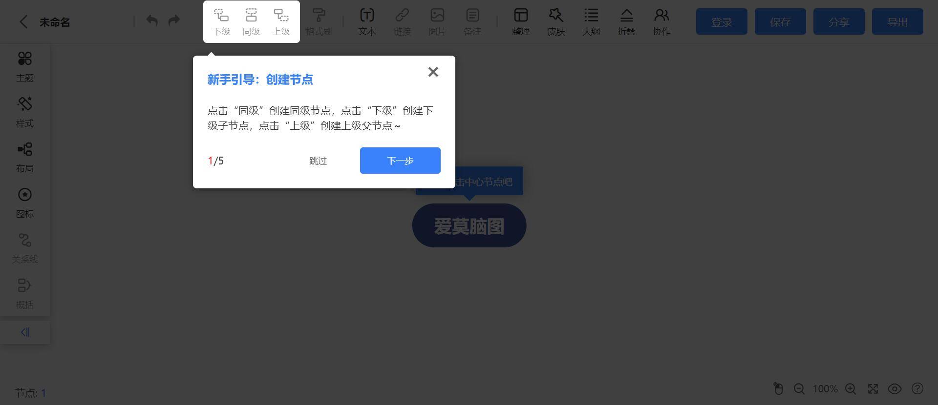
Task: Select the 格式刷 format painter
Action: click(x=319, y=22)
